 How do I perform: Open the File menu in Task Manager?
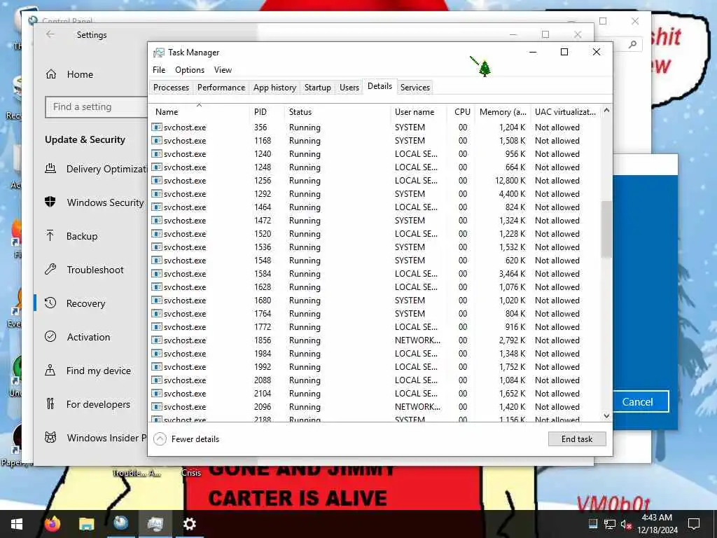tap(159, 70)
